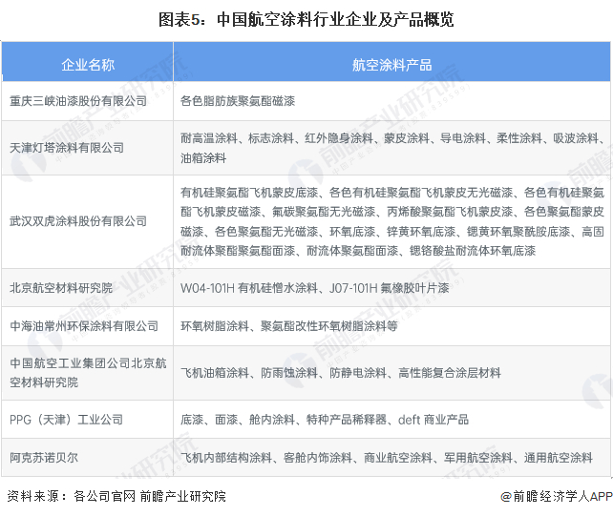Select the product cell beginning 底漆、面漆、舱内涂料
Image resolution: width=613 pixels, height=516 pixels.
[391, 420]
